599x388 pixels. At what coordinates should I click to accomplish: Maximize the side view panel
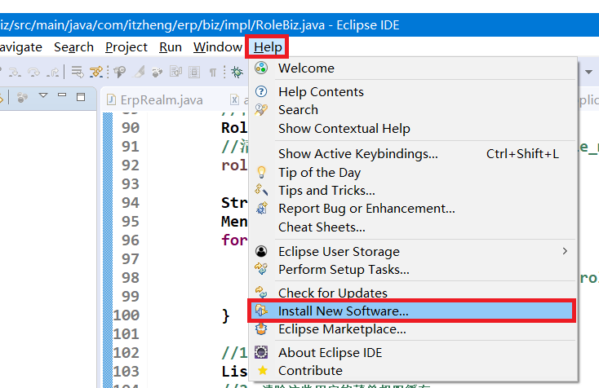[81, 97]
